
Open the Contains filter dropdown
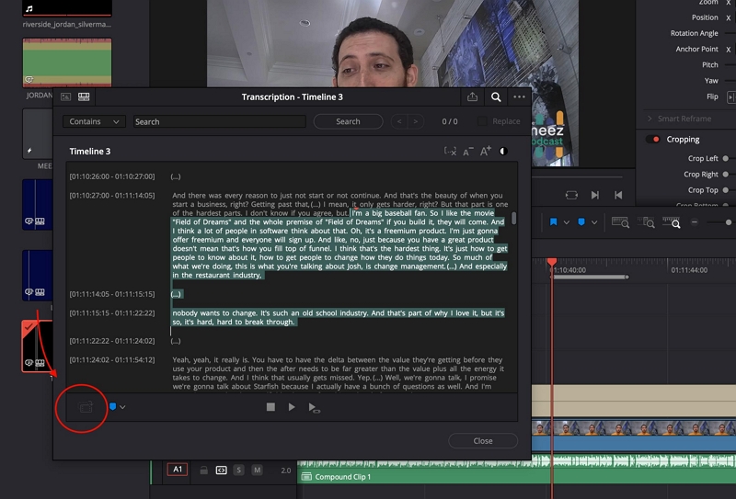[94, 121]
